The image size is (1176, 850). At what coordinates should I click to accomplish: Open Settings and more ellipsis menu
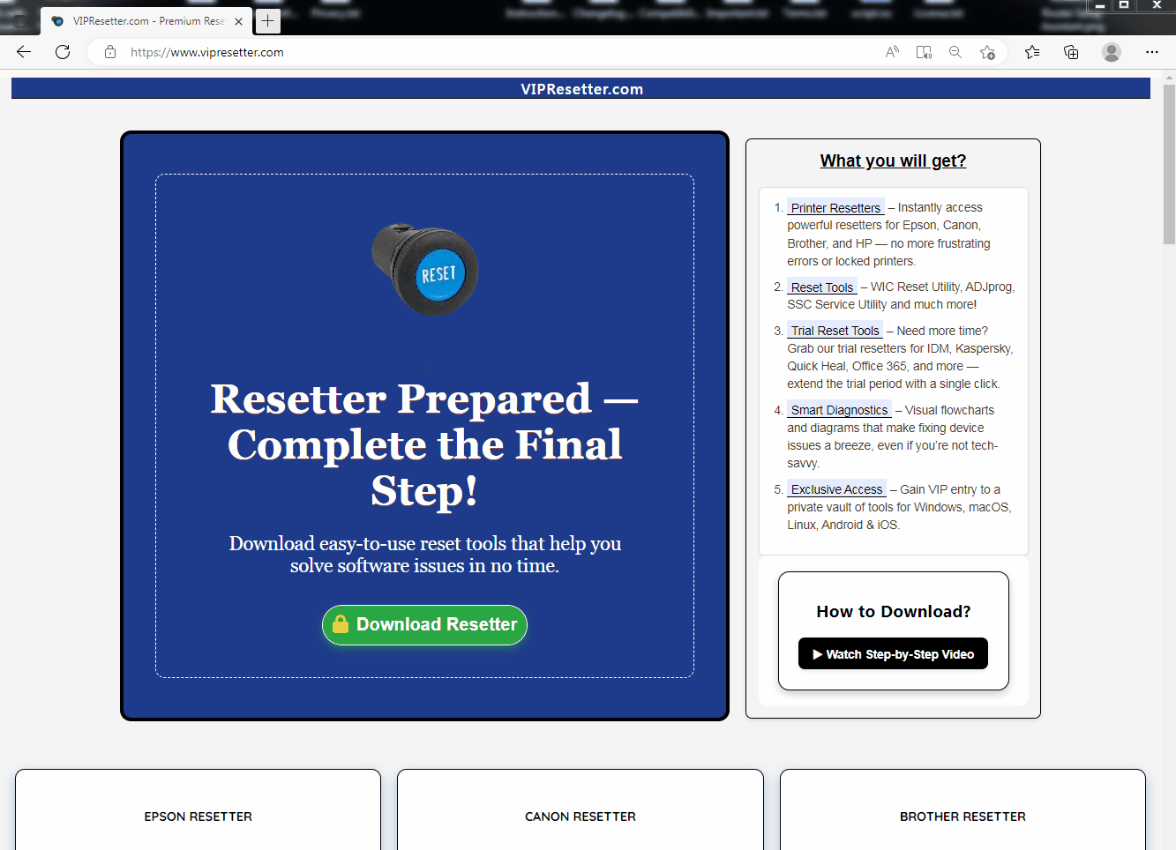[1151, 52]
